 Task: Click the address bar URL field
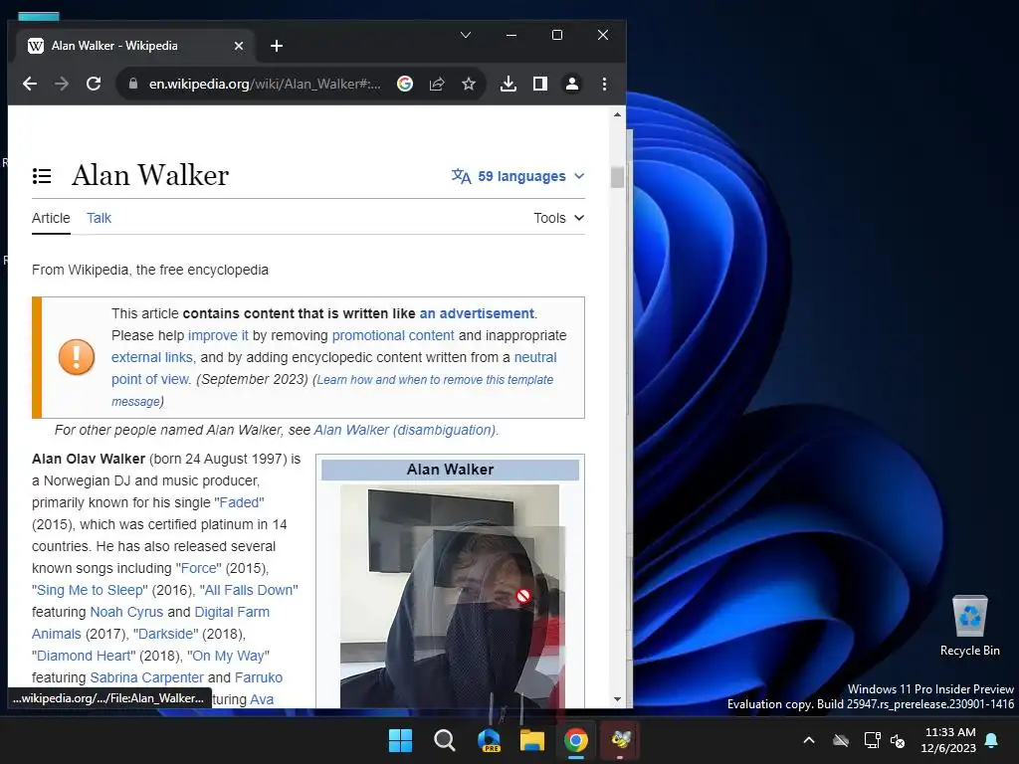pyautogui.click(x=265, y=84)
